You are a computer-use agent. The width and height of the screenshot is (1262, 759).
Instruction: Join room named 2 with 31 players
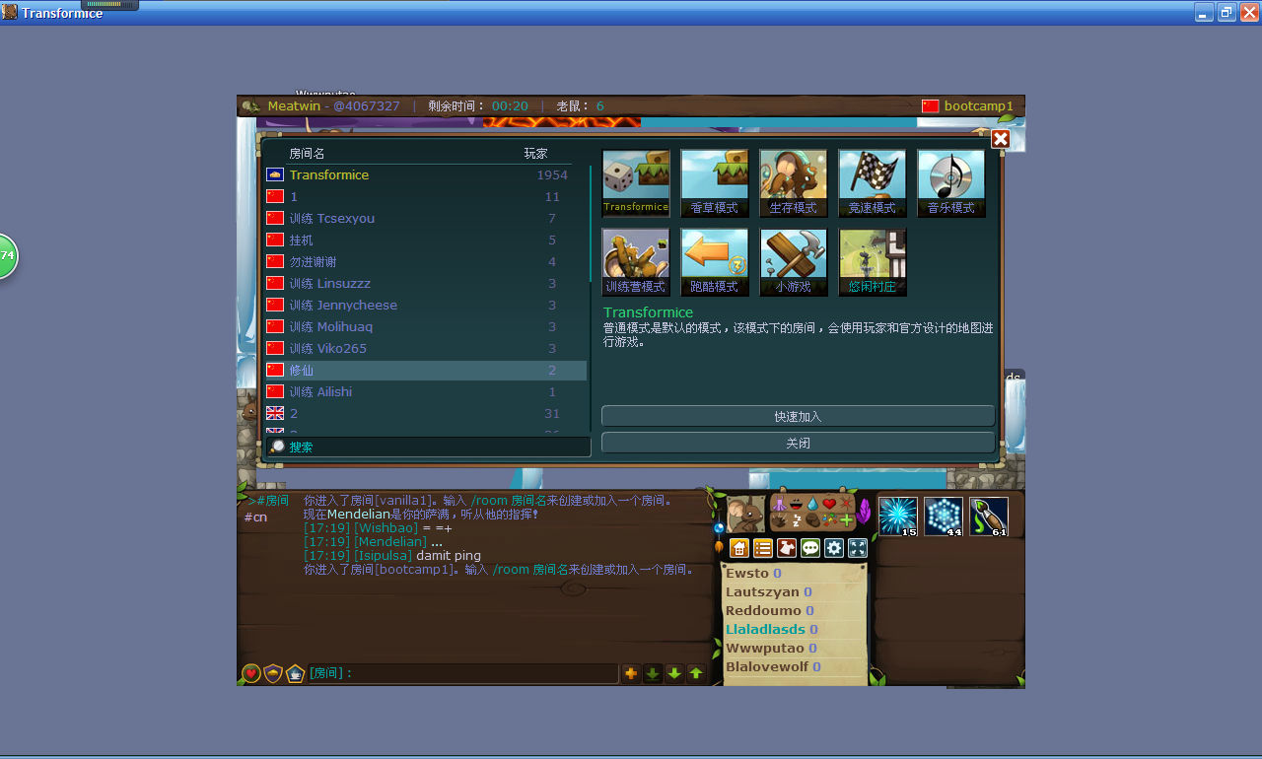click(426, 413)
